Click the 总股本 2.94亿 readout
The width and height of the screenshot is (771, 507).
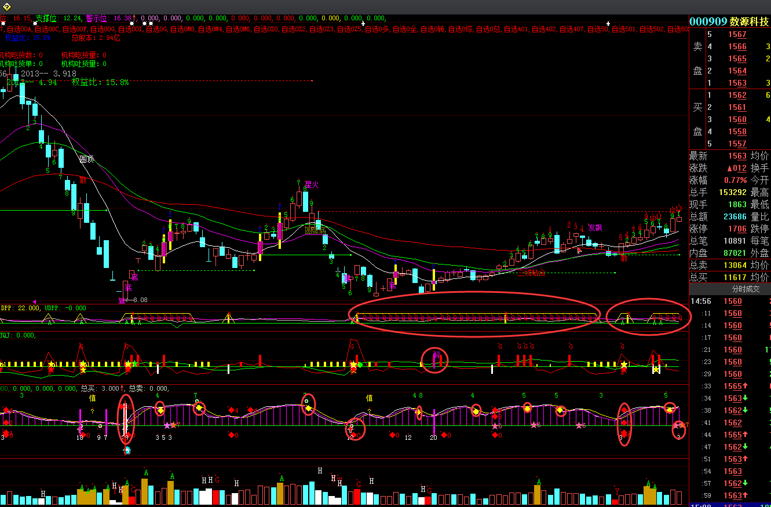click(96, 38)
